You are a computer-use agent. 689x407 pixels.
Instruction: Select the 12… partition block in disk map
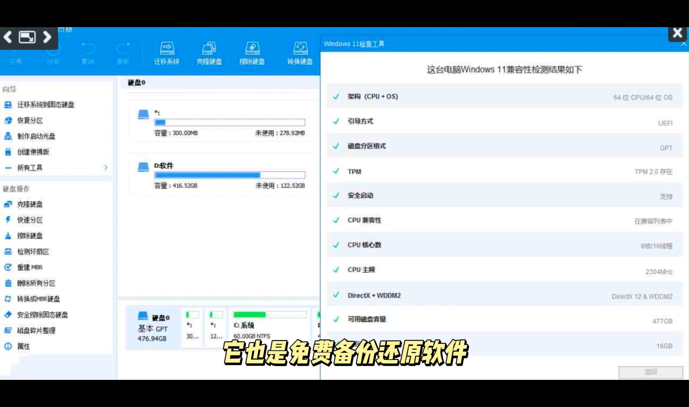216,327
